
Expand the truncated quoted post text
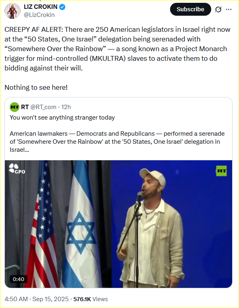tap(19, 150)
